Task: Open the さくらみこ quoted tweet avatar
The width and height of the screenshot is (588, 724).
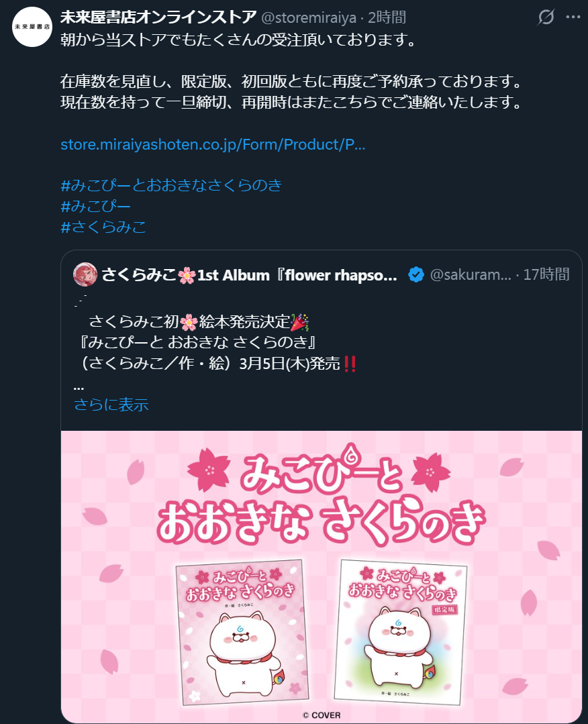Action: tap(85, 274)
